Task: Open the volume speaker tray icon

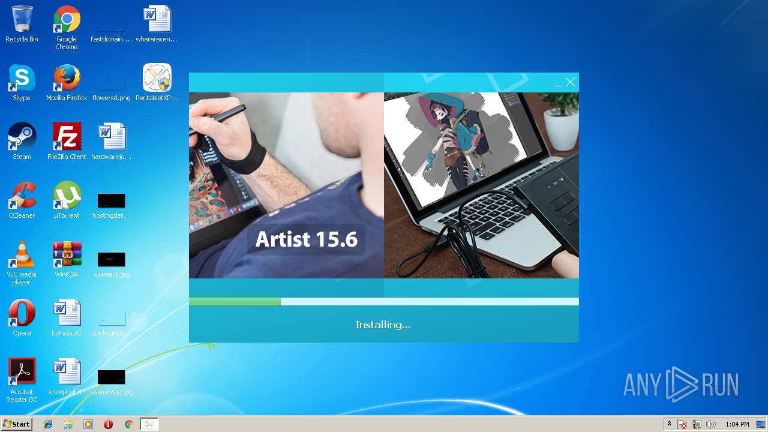Action: (x=711, y=424)
